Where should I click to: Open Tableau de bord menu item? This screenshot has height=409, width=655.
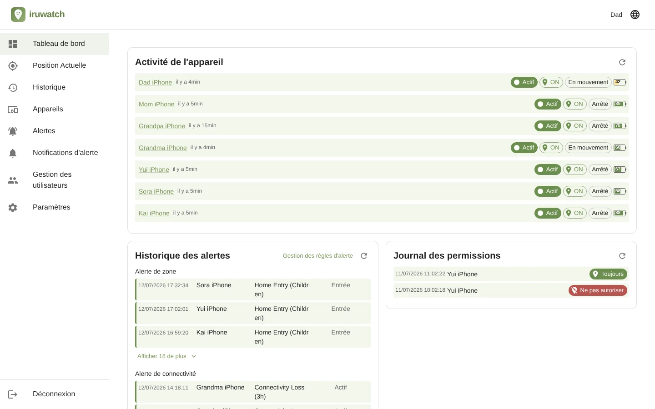coord(55,44)
